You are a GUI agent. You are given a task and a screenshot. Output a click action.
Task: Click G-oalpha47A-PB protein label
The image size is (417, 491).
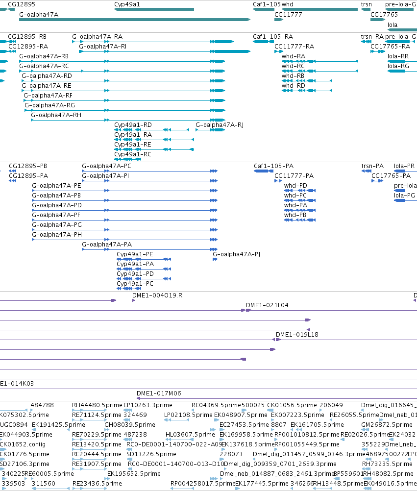pyautogui.click(x=56, y=196)
